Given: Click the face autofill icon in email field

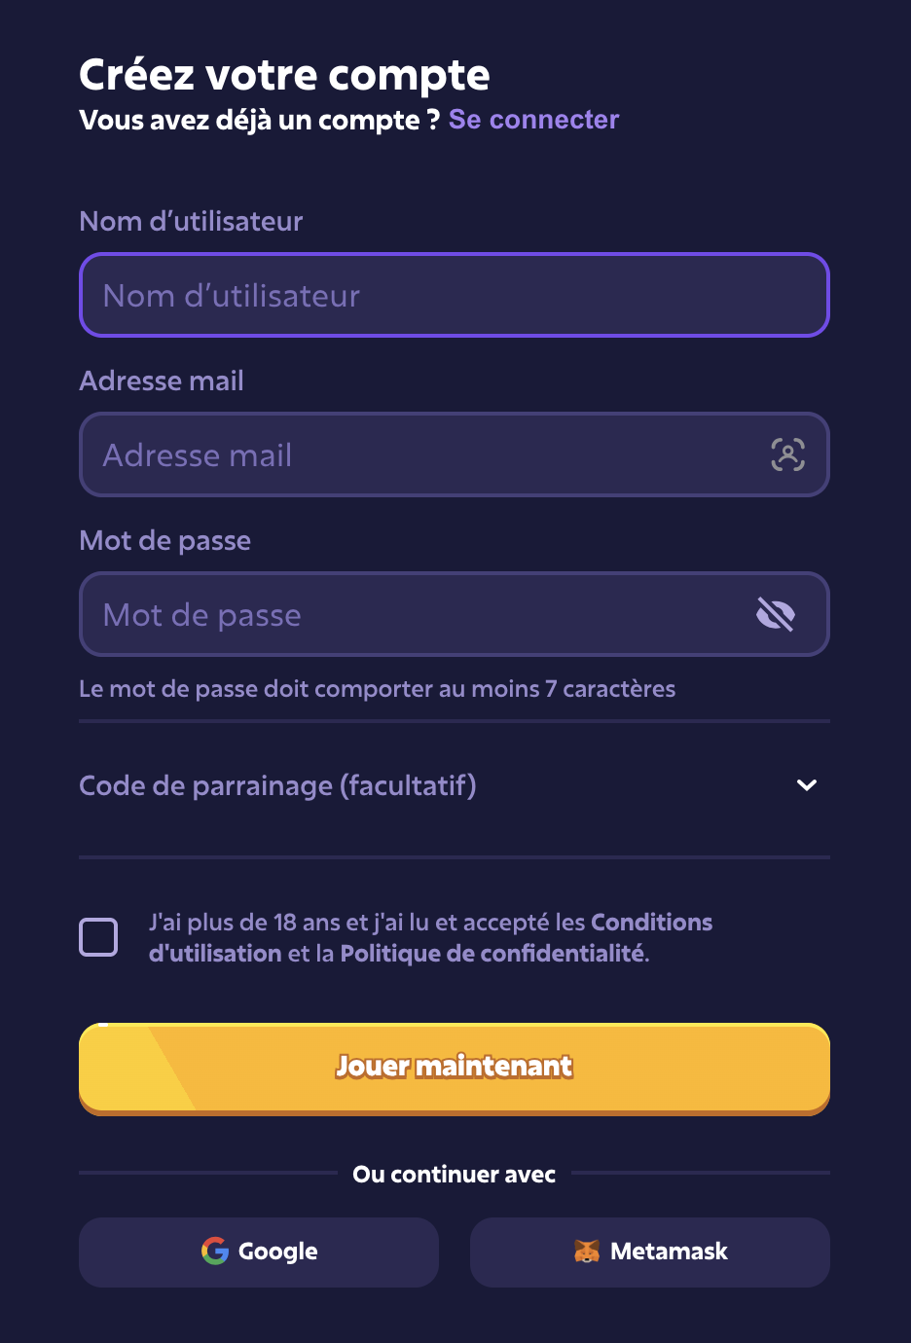Looking at the screenshot, I should point(787,454).
